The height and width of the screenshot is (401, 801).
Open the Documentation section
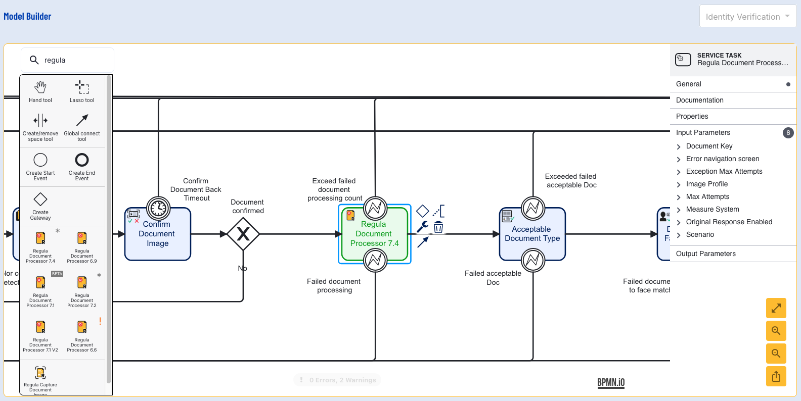[733, 100]
